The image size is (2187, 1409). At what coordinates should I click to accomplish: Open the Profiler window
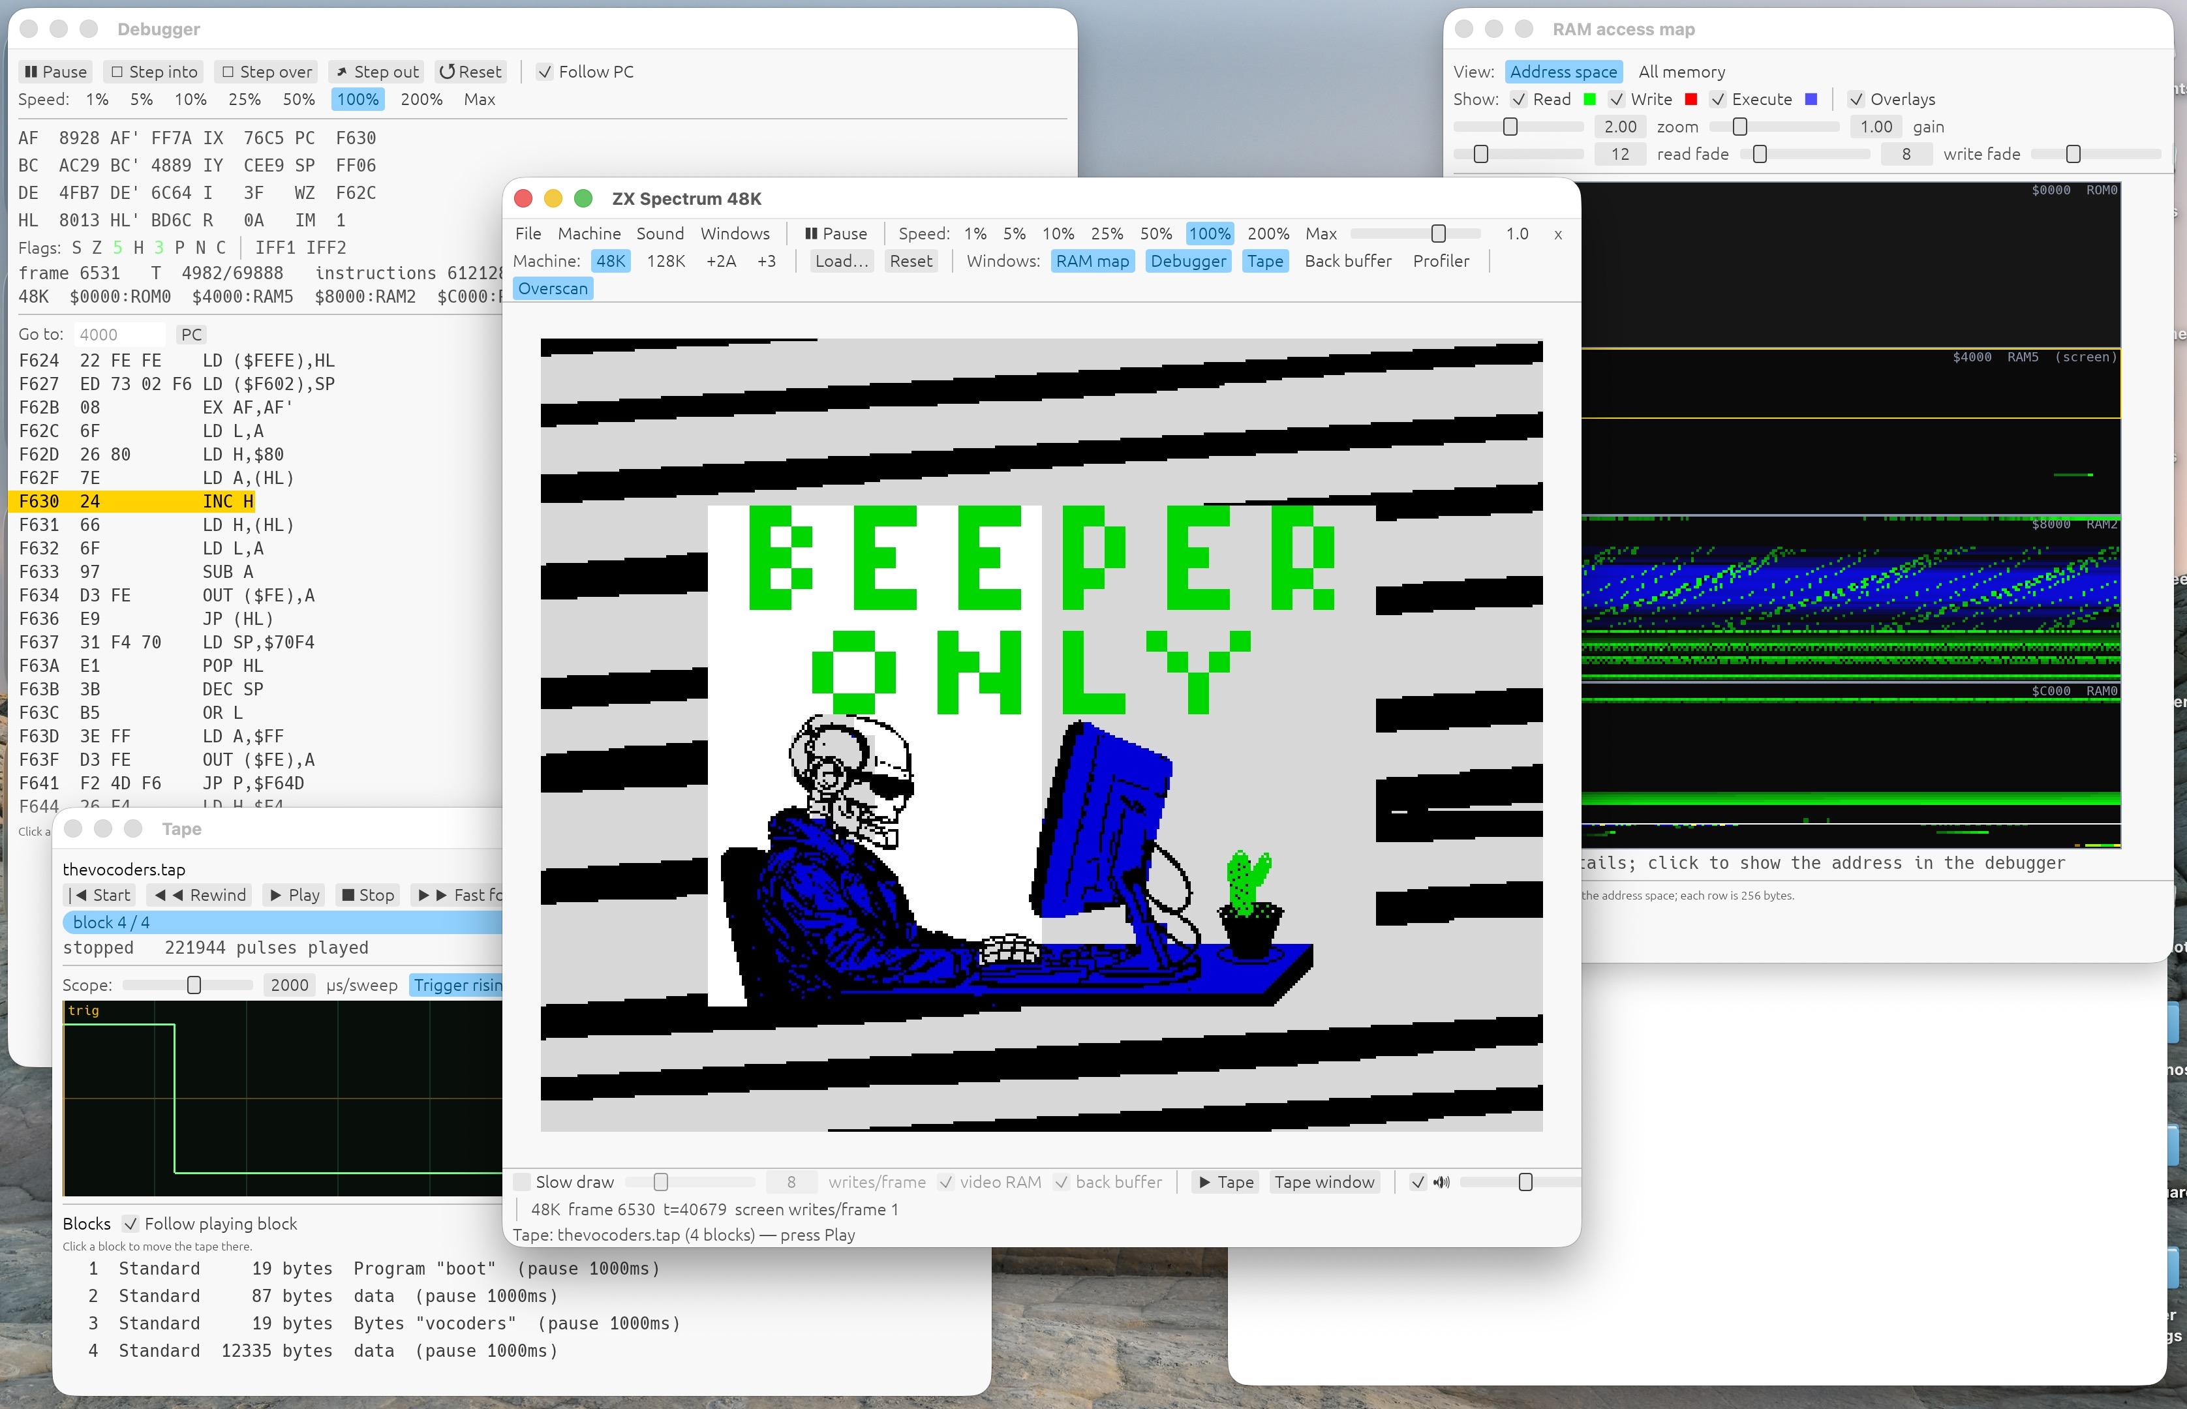click(x=1441, y=262)
